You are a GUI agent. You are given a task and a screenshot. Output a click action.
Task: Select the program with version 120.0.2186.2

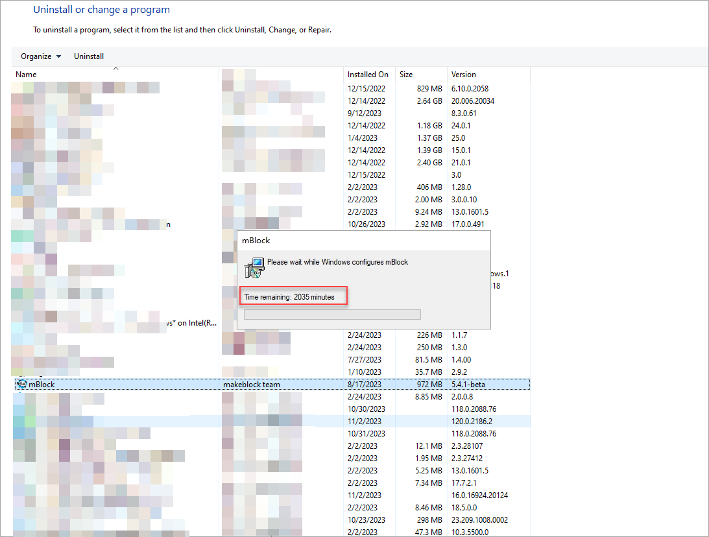(x=474, y=421)
